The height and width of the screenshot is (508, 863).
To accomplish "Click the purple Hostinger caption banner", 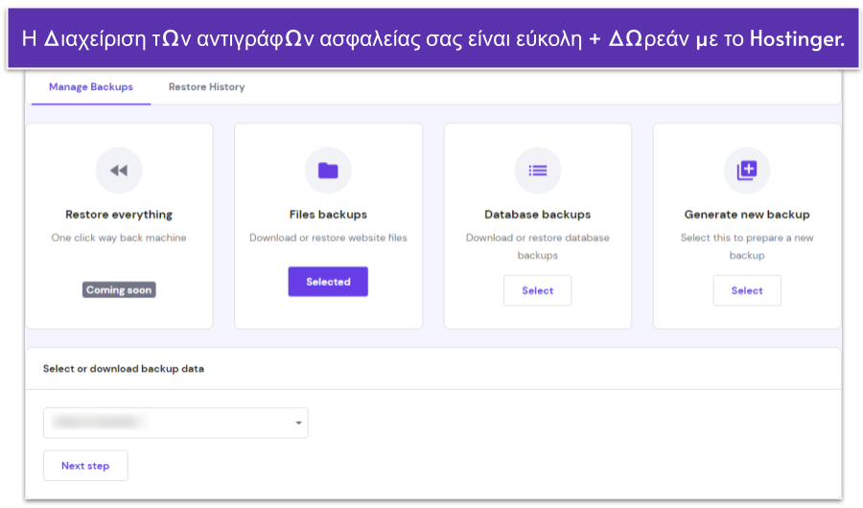I will click(x=431, y=39).
